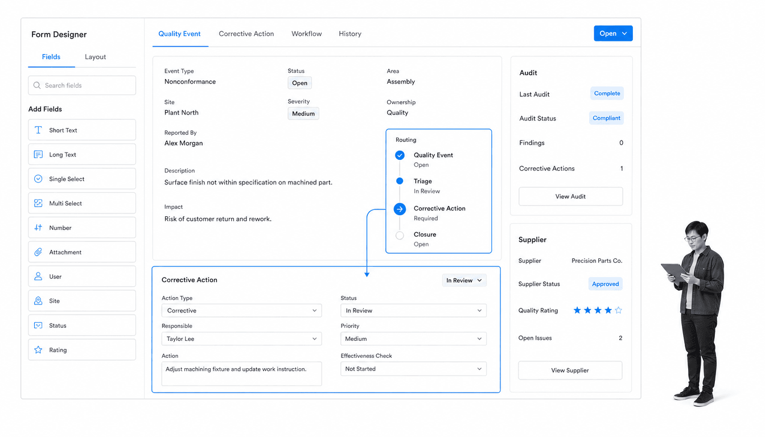
Task: Open the blue Open status dropdown button
Action: (x=613, y=34)
